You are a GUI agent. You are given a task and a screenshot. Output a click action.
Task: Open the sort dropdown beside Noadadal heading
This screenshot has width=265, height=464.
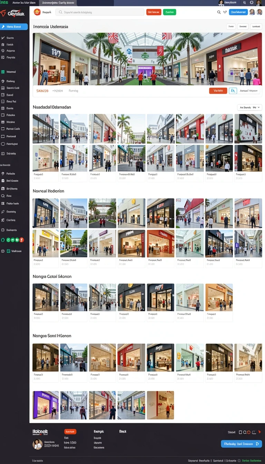(x=250, y=107)
